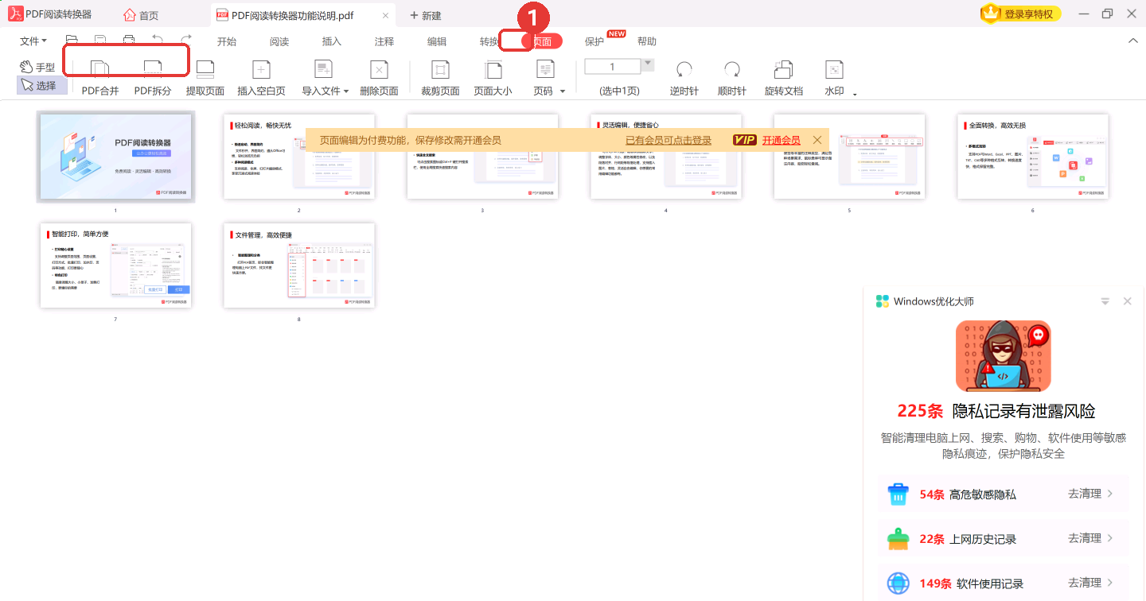Click the save icon in quick toolbar
Image resolution: width=1146 pixels, height=601 pixels.
click(100, 41)
